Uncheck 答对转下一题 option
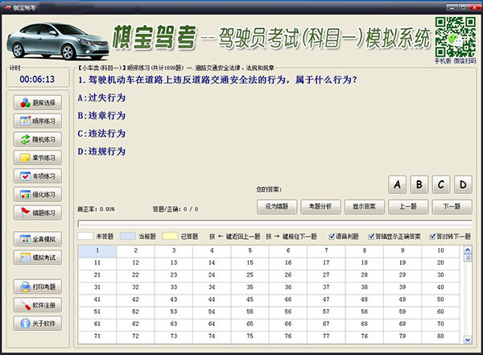 433,237
